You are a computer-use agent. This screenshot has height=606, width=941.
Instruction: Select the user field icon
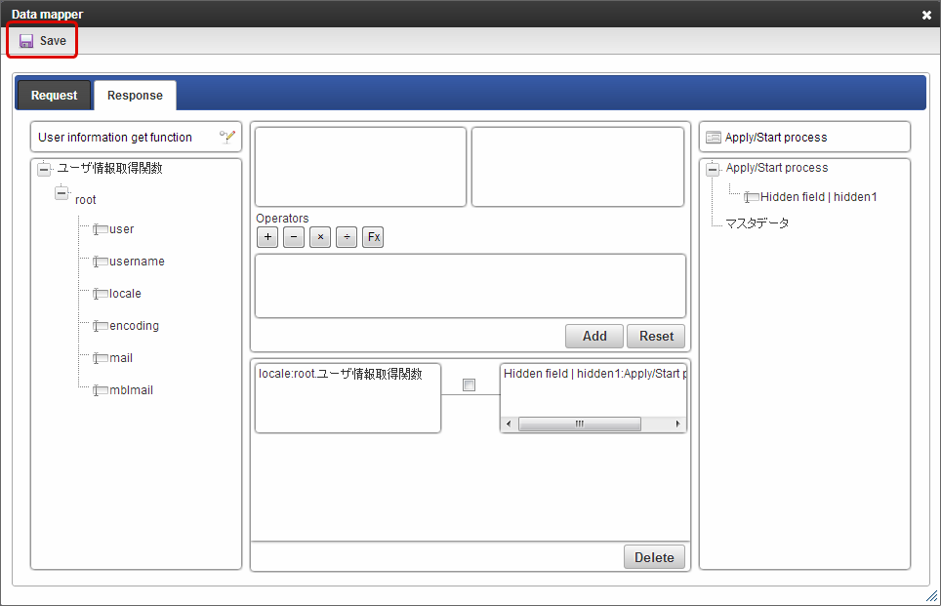click(101, 229)
